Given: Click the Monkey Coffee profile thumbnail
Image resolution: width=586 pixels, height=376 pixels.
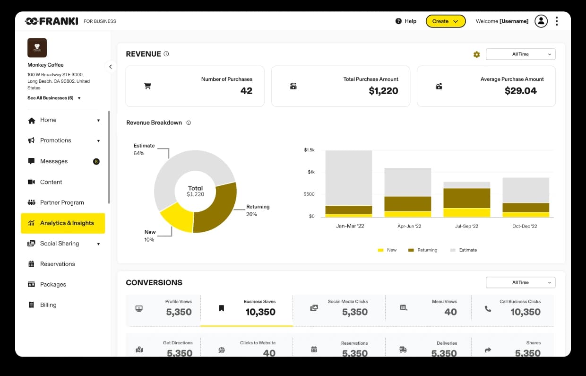Looking at the screenshot, I should [x=37, y=47].
